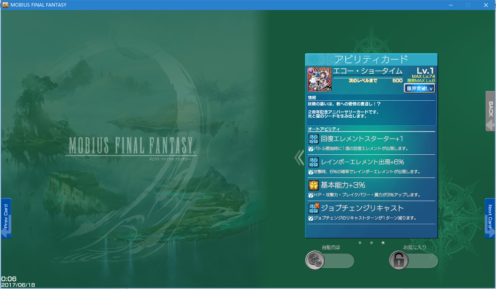
Task: Click the 基本能力+3% ability icon
Action: pos(314,185)
